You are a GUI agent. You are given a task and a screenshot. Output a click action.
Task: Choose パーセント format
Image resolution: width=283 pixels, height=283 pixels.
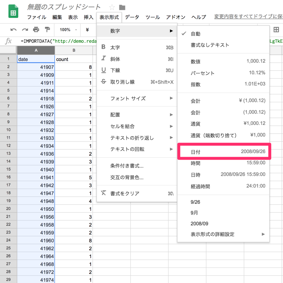[223, 73]
